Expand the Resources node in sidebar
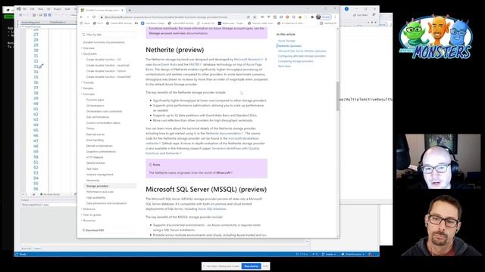Image resolution: width=485 pixels, height=272 pixels. pyautogui.click(x=89, y=221)
